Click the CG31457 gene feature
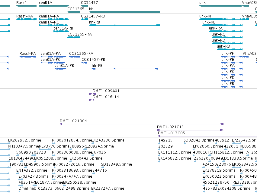This screenshot has width=257, height=193. [85, 6]
